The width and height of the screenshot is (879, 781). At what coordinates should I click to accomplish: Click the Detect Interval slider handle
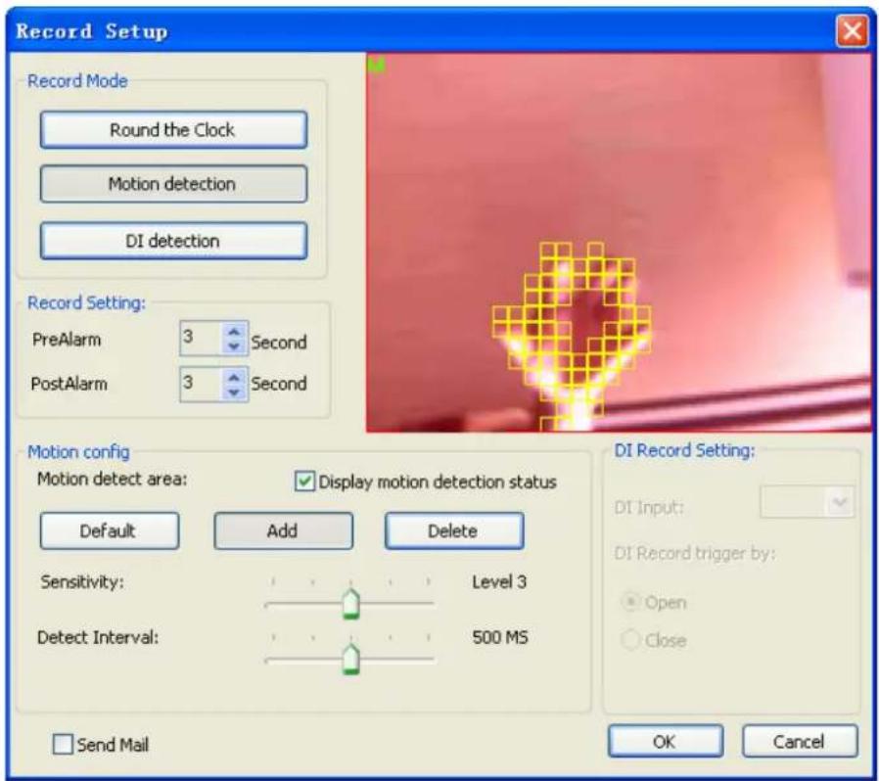click(351, 659)
